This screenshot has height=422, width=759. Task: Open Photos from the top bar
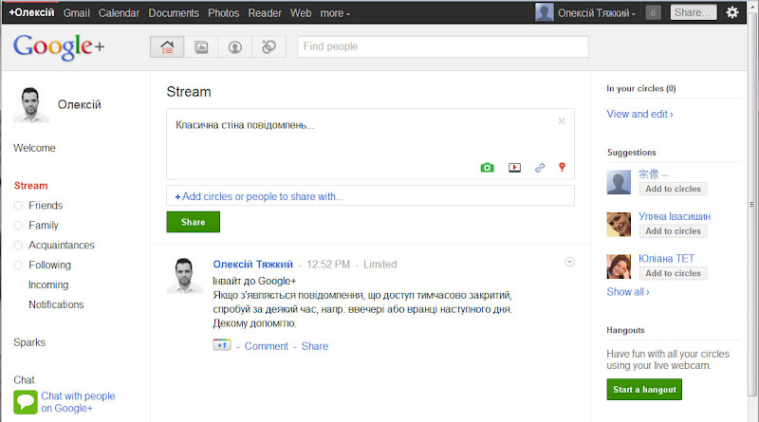(224, 13)
